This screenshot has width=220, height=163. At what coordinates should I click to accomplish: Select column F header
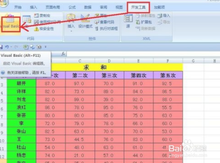coord(168,61)
